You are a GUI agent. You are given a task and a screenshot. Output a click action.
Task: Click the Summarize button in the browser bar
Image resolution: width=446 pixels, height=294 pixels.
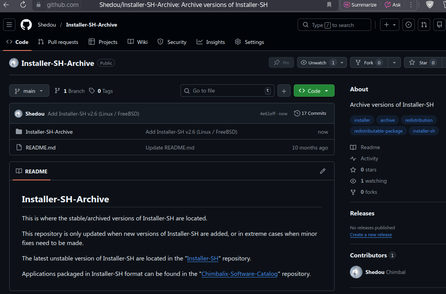click(x=360, y=5)
